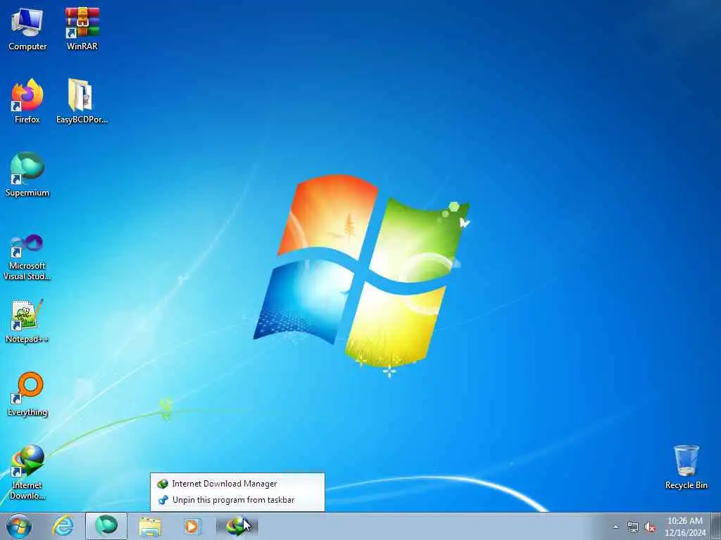721x540 pixels.
Task: Select the EasyBCDPor... folder icon
Action: click(82, 101)
